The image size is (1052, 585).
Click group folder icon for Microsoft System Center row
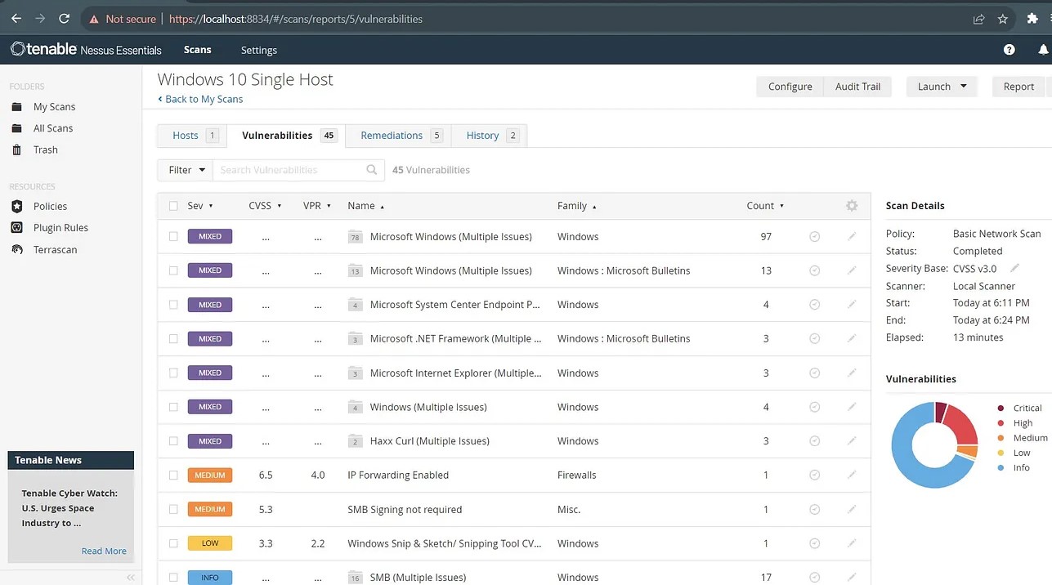[355, 305]
